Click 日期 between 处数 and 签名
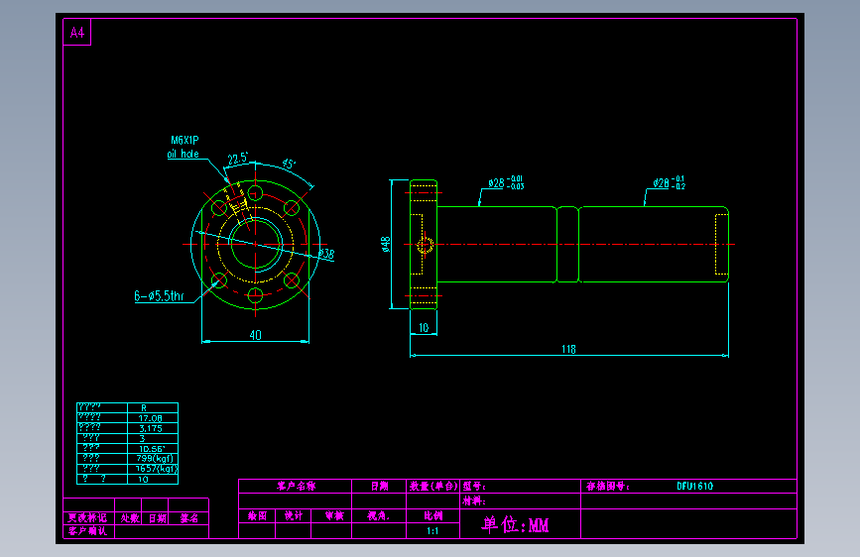 click(158, 518)
